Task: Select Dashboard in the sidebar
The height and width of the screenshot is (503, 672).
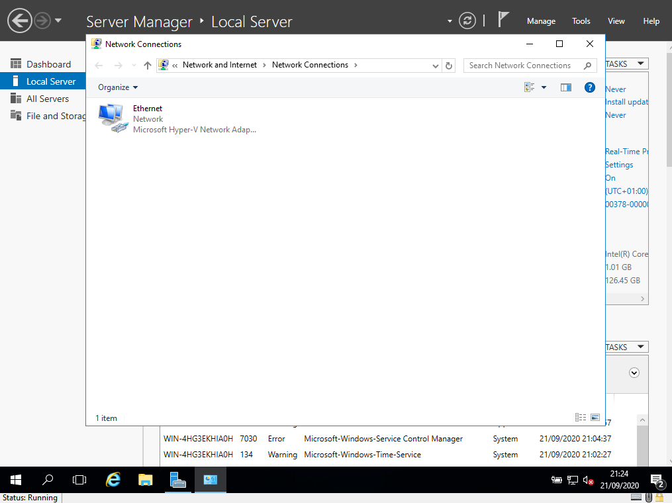Action: [x=43, y=64]
